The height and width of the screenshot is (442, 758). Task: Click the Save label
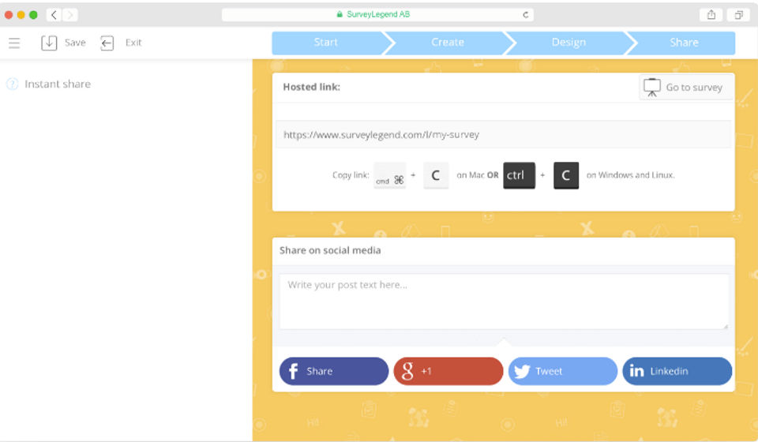pyautogui.click(x=75, y=43)
